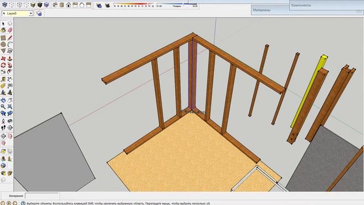The image size is (364, 205).
Task: Adjust the shadow date month slider
Action: tap(134, 5)
